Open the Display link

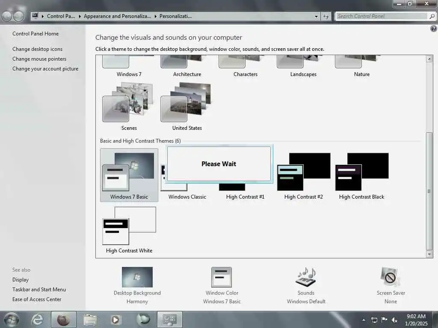pos(21,280)
